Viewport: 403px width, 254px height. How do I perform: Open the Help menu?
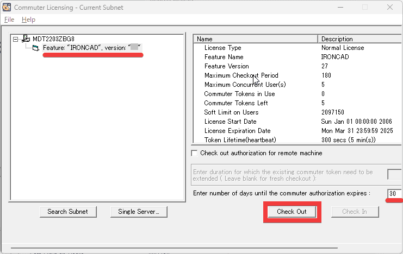[x=28, y=20]
